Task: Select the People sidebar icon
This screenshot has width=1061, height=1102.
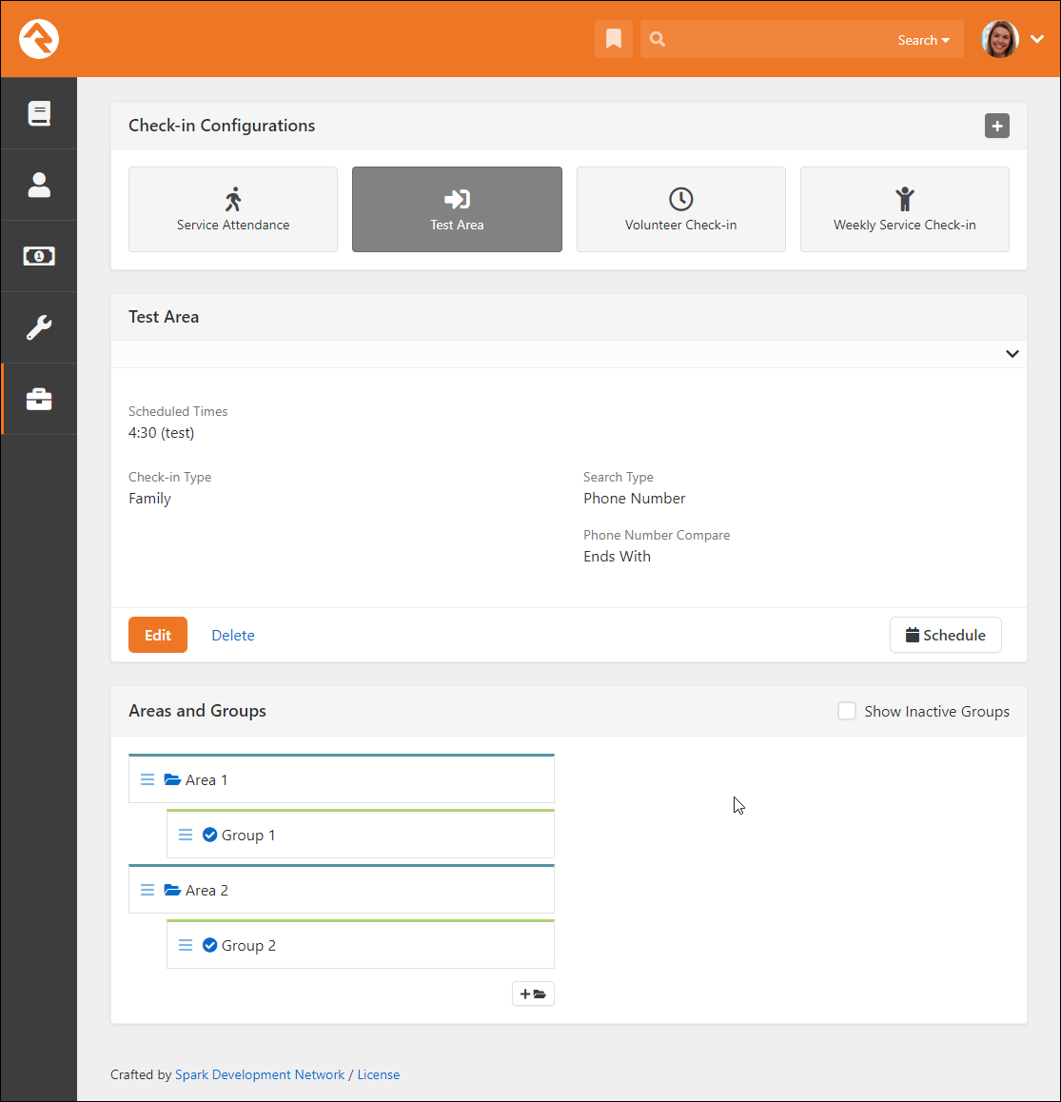Action: point(38,185)
